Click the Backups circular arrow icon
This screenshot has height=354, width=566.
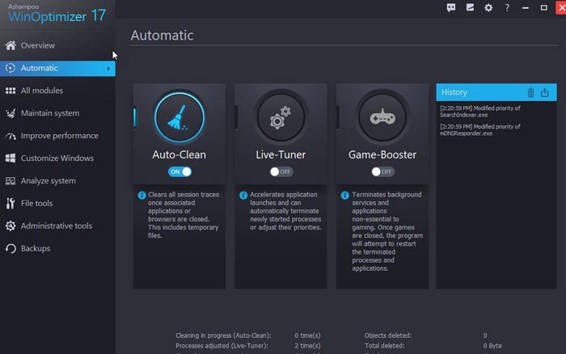11,249
